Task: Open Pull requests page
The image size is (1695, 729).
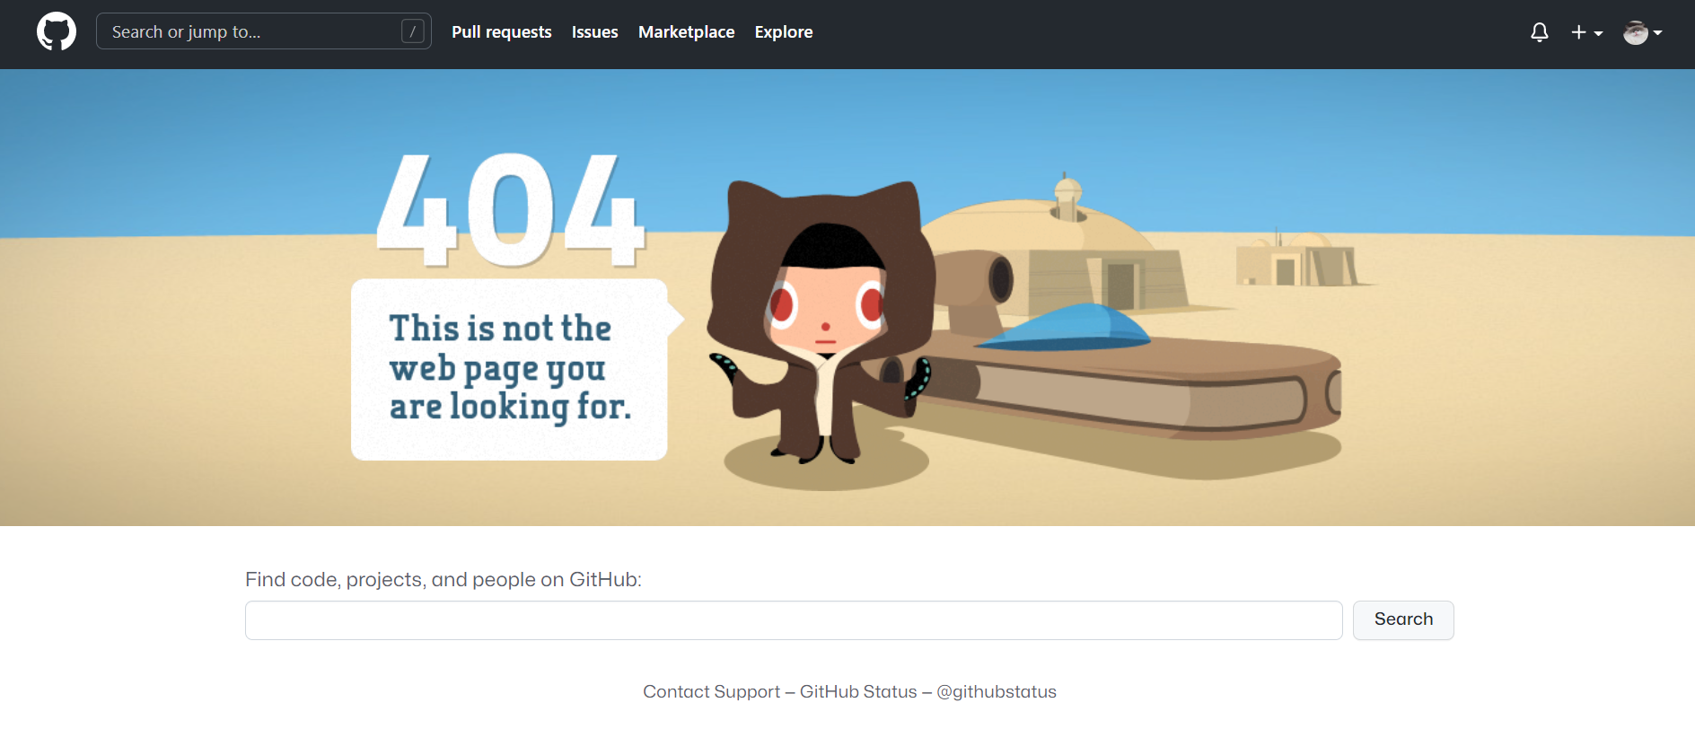Action: [501, 31]
